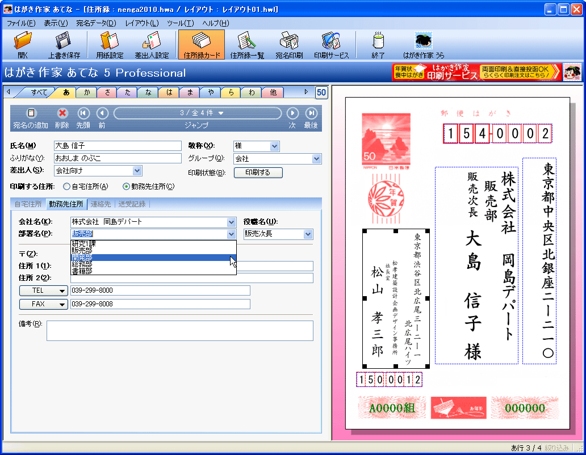Screen dimensions: 586x455
Task: Select the た index tab
Action: (x=128, y=92)
